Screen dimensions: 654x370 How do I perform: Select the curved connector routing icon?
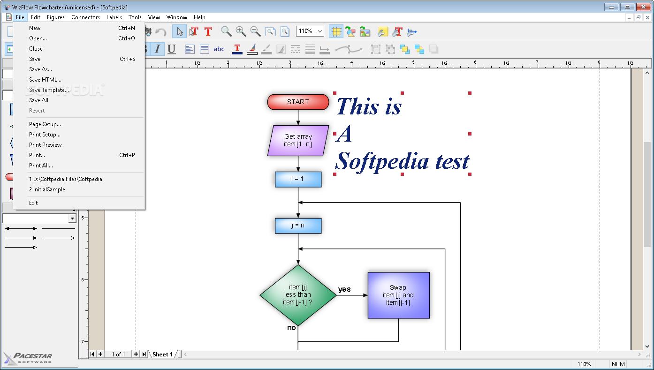pos(349,49)
